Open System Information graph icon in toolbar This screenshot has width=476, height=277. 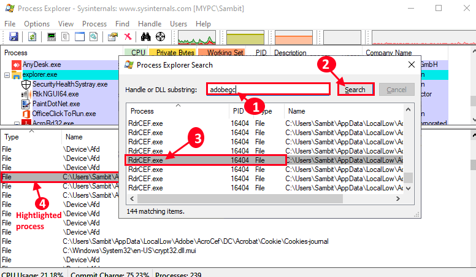tap(52, 37)
